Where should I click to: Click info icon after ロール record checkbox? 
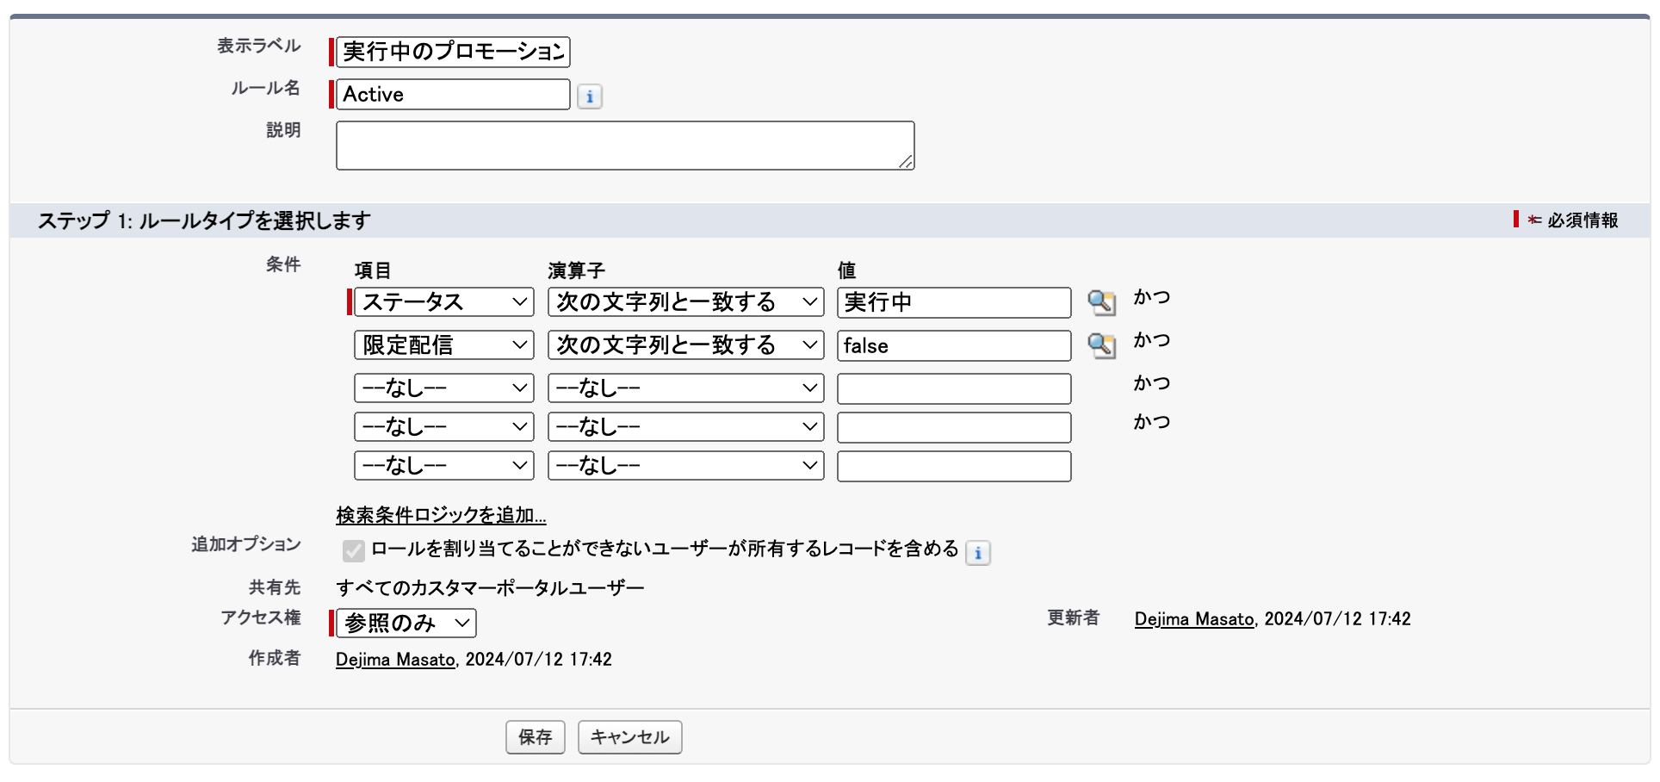pyautogui.click(x=978, y=552)
